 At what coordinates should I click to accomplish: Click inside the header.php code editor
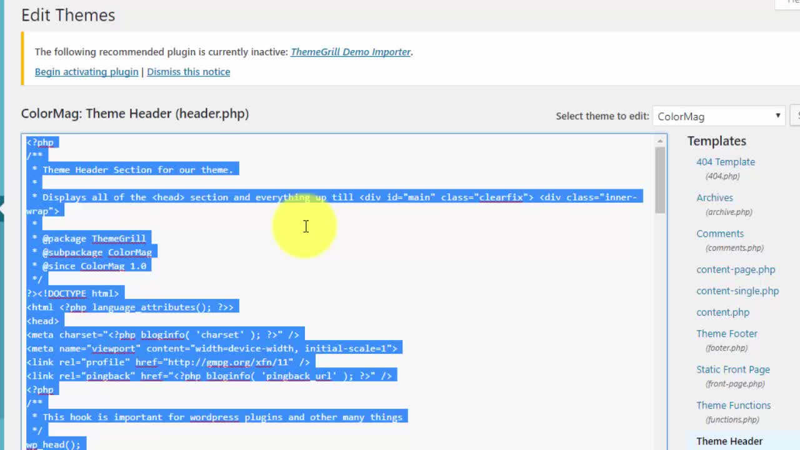pos(344,292)
